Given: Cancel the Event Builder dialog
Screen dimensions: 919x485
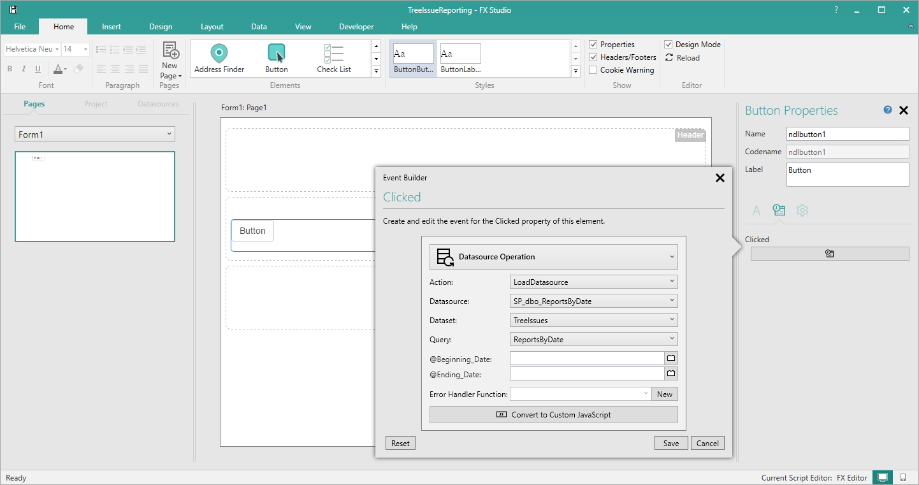Looking at the screenshot, I should [707, 444].
